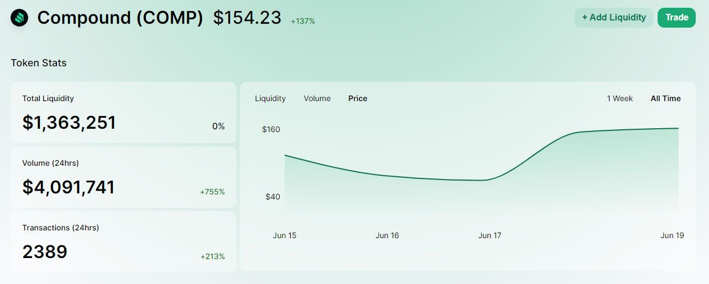Screen dimensions: 709x284
Task: Click the Compound token logo icon
Action: (x=19, y=18)
